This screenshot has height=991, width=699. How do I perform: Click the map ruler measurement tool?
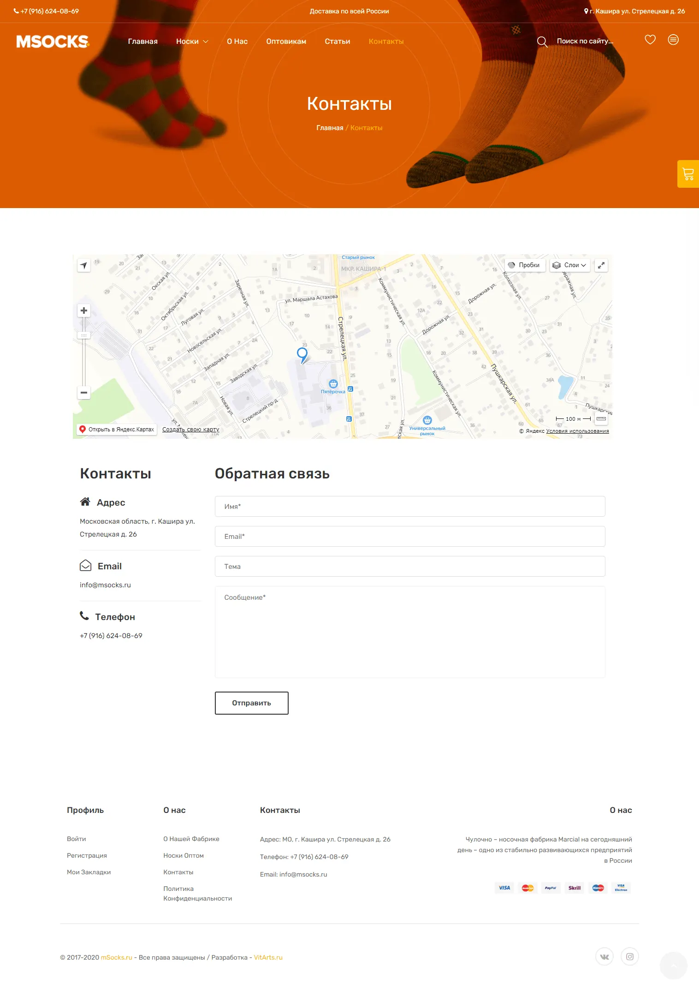pyautogui.click(x=601, y=419)
